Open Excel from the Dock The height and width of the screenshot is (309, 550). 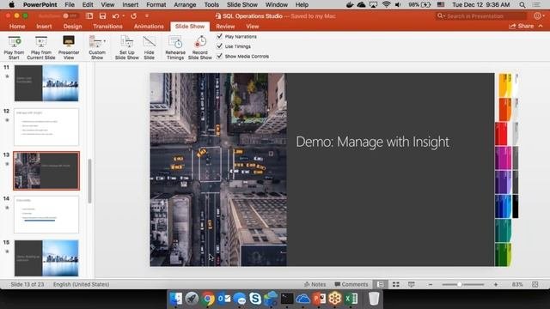[x=351, y=299]
